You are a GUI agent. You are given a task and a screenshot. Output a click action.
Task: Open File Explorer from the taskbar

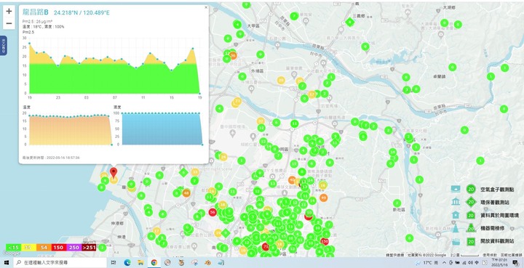pos(140,263)
